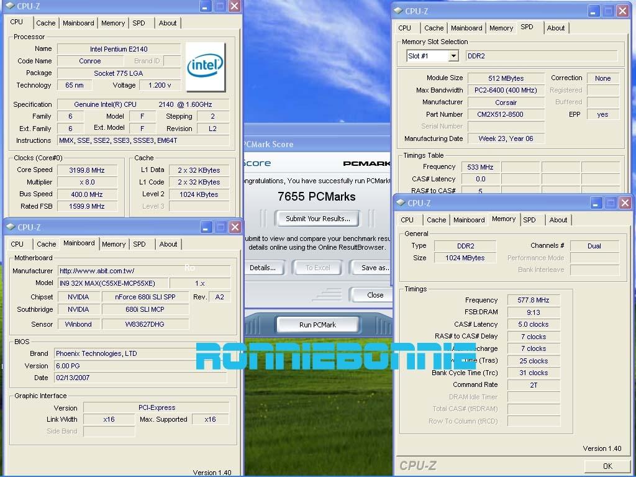Click CPU-Z title icon of SPD window
Image resolution: width=636 pixels, height=477 pixels.
(398, 11)
